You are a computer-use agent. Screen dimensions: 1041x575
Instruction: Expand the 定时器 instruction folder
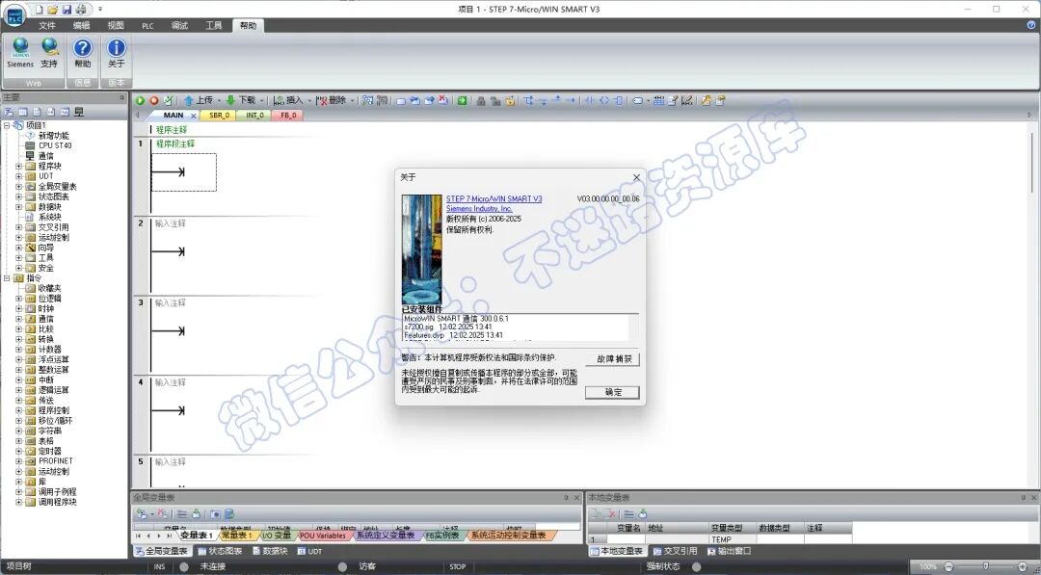[x=19, y=451]
